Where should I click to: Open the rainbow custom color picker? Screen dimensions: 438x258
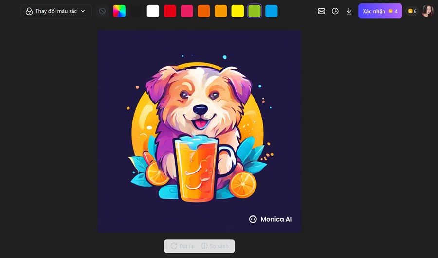point(119,11)
